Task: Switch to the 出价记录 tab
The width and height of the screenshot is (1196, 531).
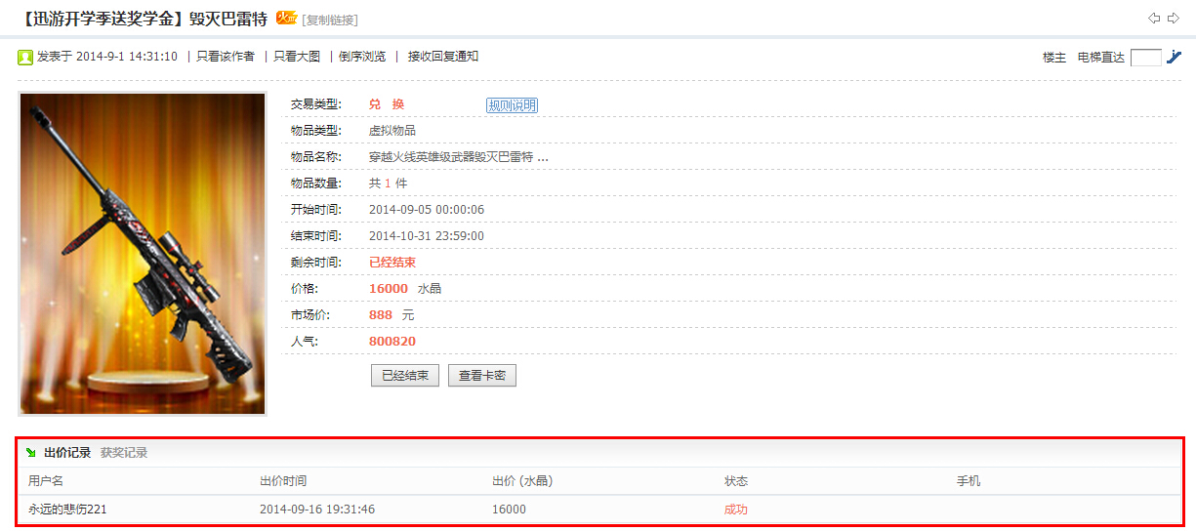Action: coord(67,453)
